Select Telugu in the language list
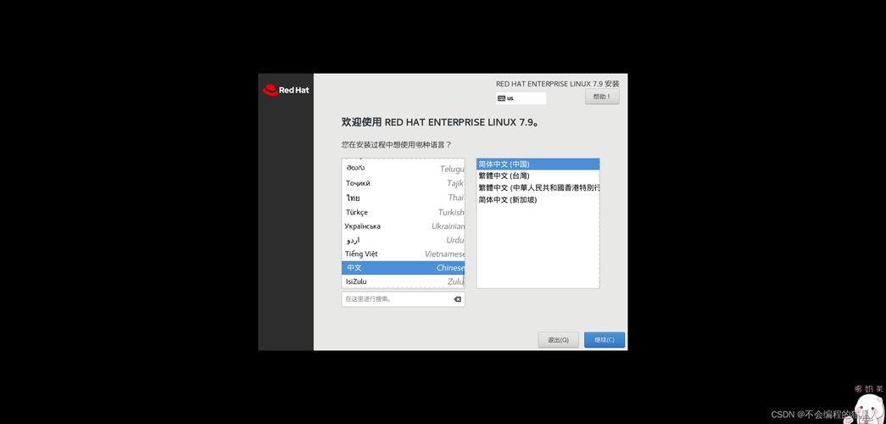Viewport: 886px width, 424px height. click(403, 169)
